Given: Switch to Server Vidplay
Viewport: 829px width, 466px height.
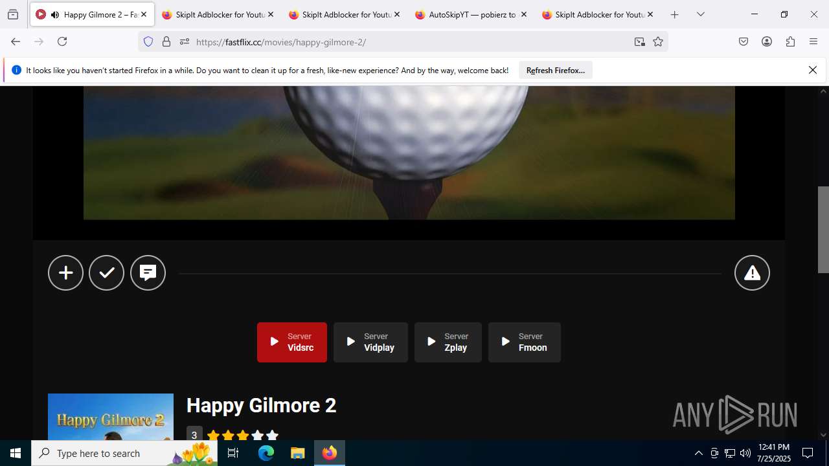Looking at the screenshot, I should [x=370, y=342].
